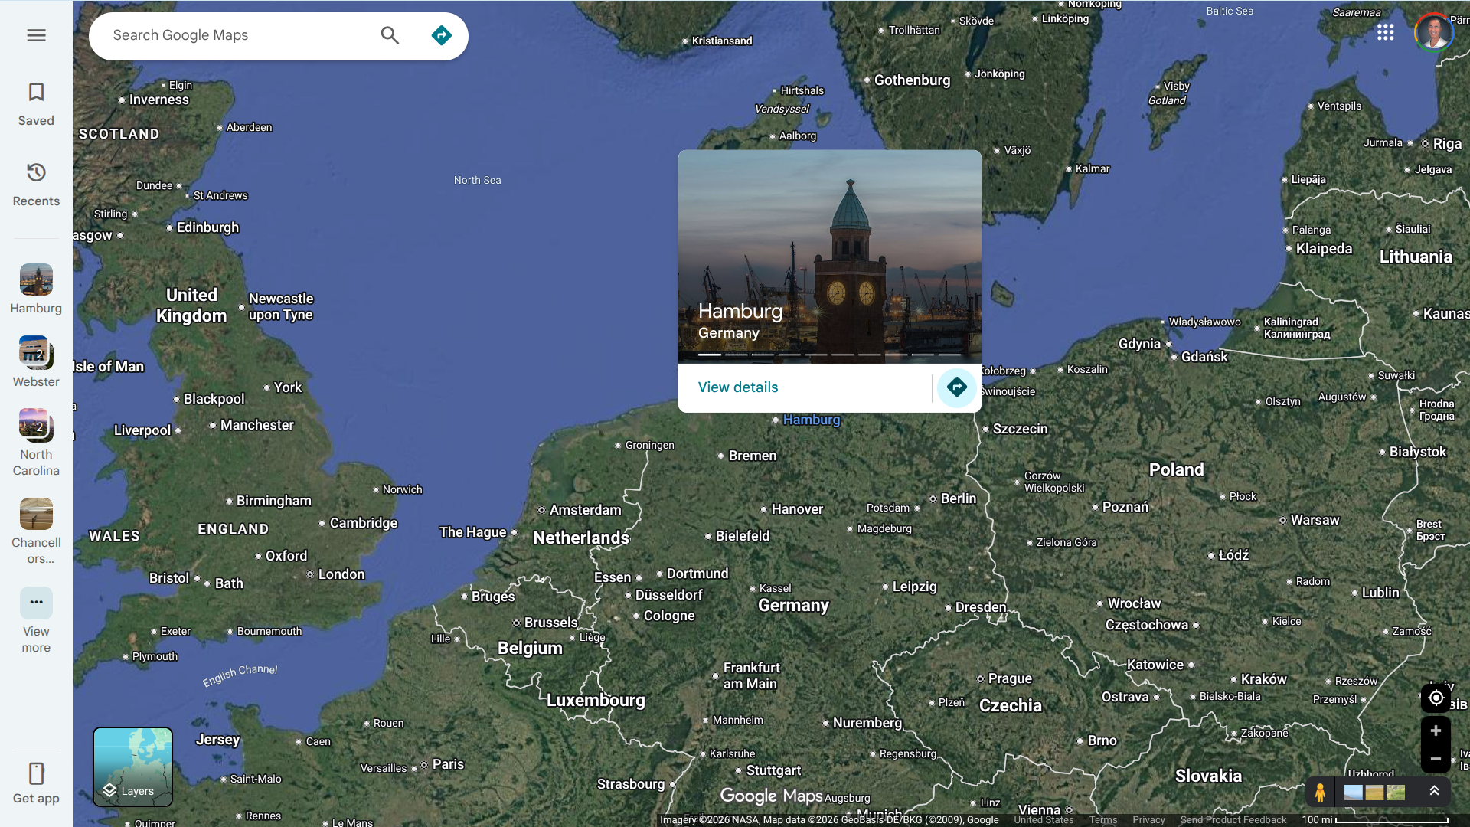Image resolution: width=1470 pixels, height=827 pixels.
Task: Zoom out of the map
Action: pos(1436,759)
